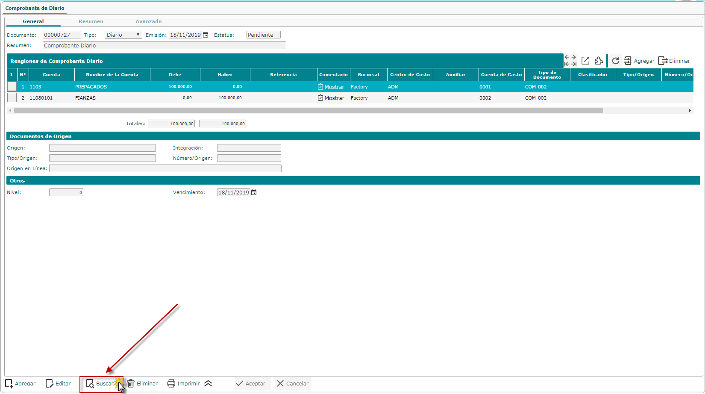This screenshot has height=394, width=705.
Task: Show comment of the FIANZAS row
Action: coord(331,98)
